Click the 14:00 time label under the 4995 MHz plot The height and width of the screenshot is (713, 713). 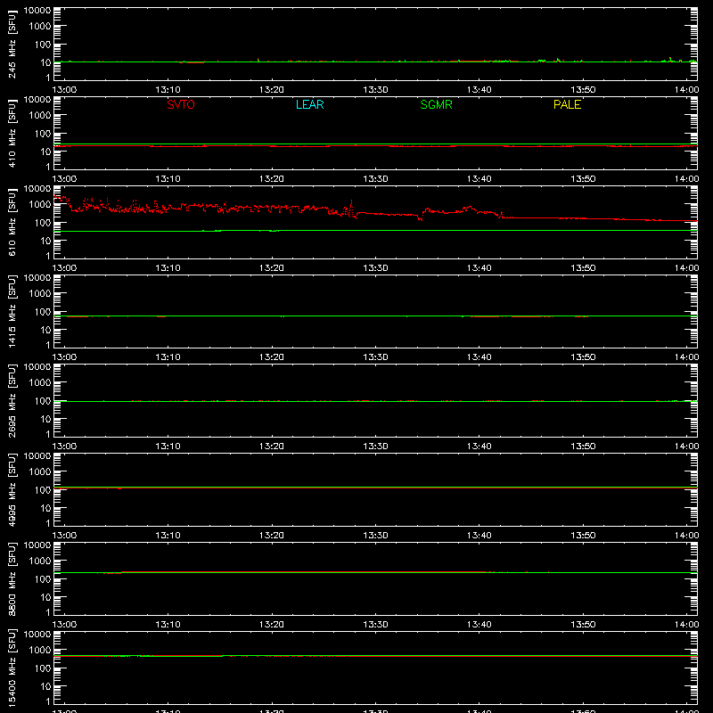click(686, 536)
